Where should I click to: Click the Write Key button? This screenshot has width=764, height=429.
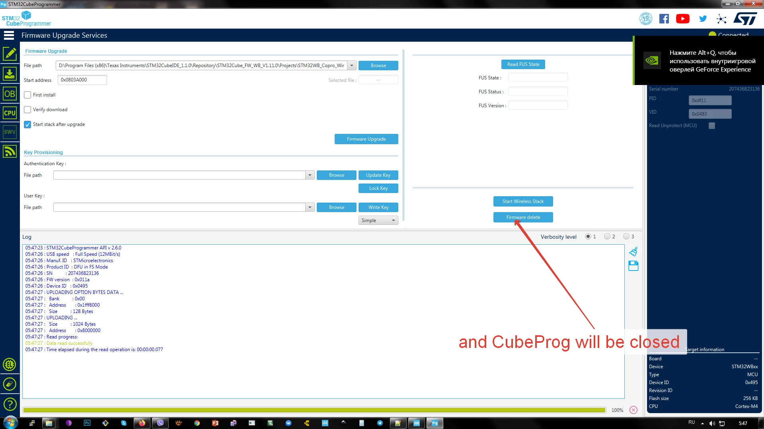(378, 207)
